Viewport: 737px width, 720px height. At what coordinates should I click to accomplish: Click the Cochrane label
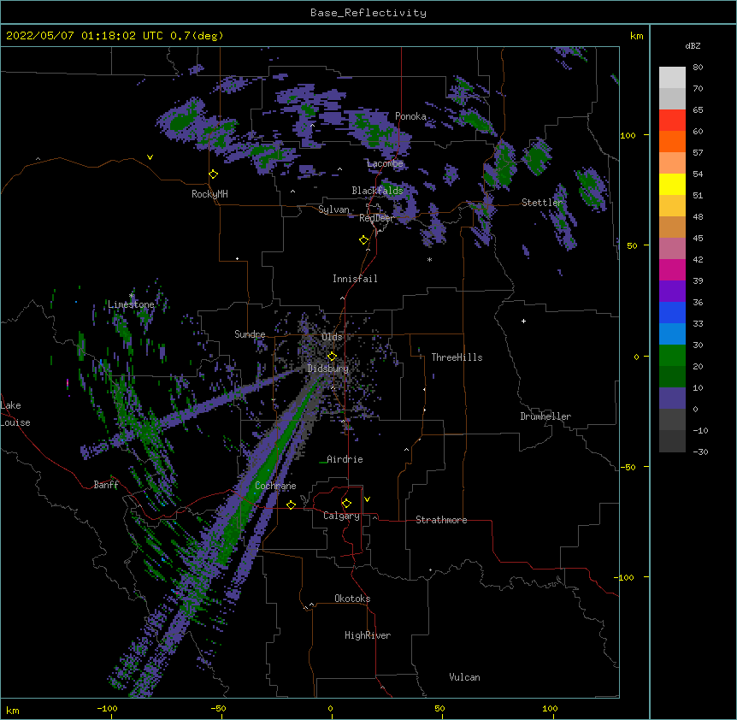[275, 486]
